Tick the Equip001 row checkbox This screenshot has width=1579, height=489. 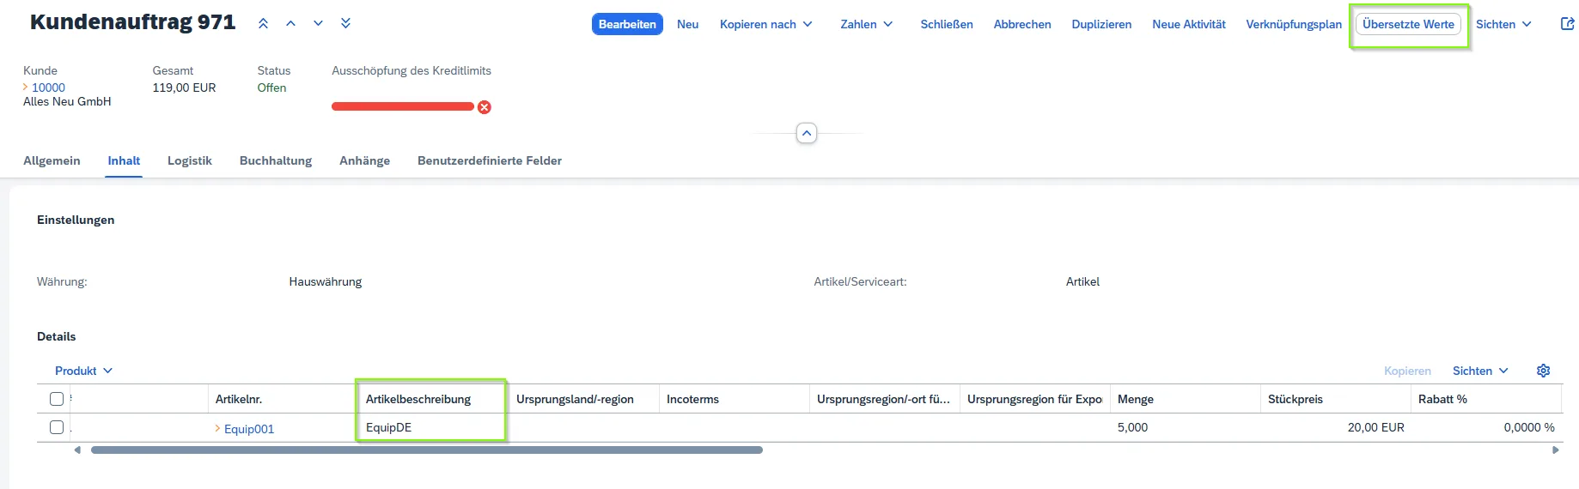coord(57,427)
